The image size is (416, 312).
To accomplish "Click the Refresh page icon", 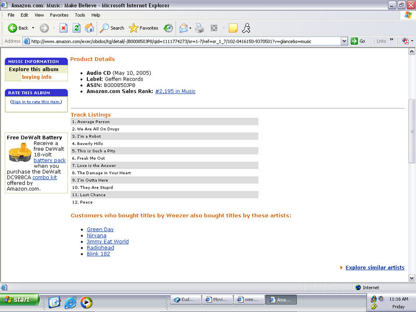I will [x=76, y=28].
